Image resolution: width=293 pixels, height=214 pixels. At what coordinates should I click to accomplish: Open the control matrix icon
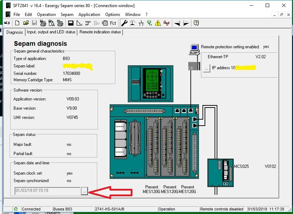(x=105, y=23)
